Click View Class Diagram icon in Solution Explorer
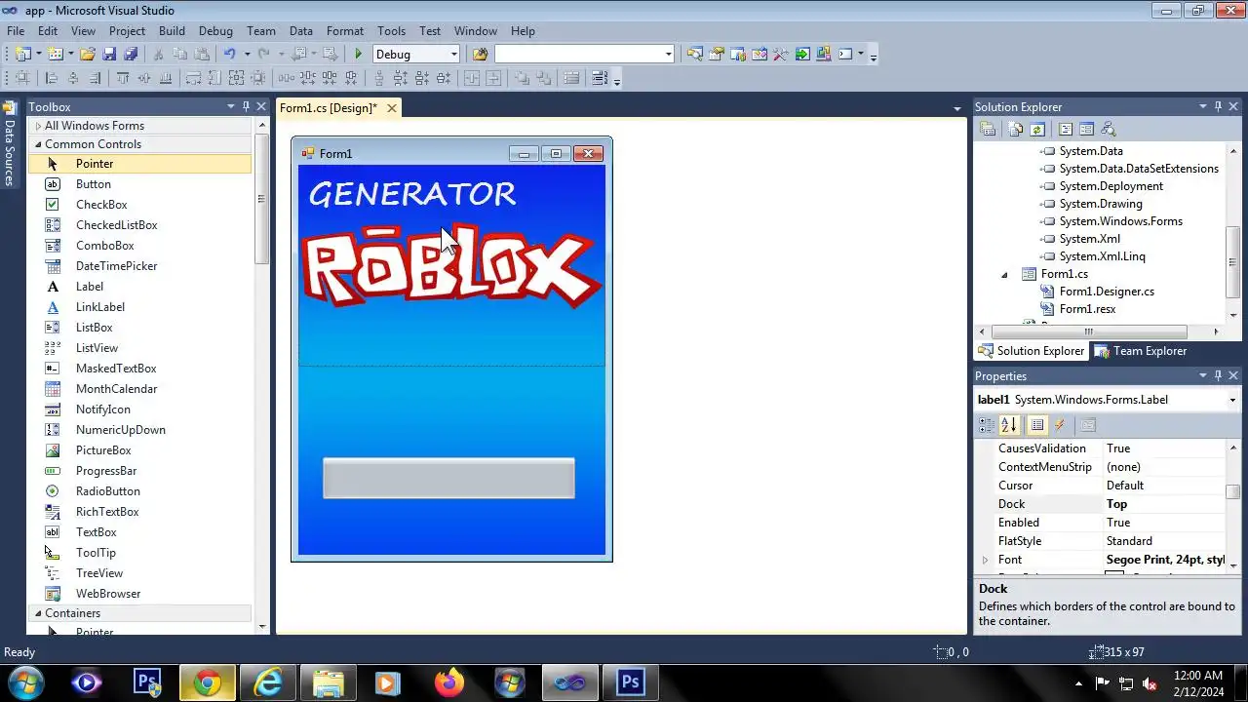Viewport: 1248px width, 702px height. click(x=1108, y=129)
